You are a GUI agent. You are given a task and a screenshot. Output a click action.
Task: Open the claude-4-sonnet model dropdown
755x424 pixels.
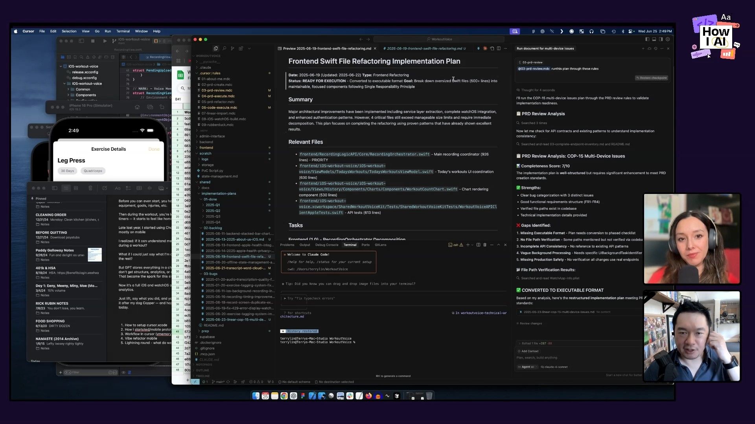[555, 367]
